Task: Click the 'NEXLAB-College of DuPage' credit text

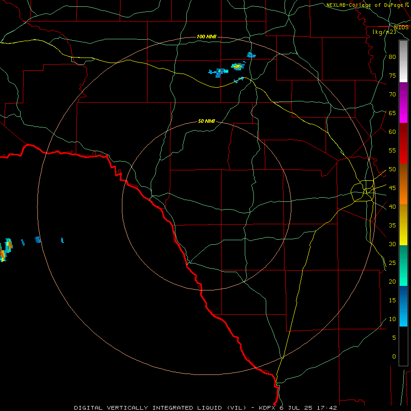Action: tap(364, 5)
